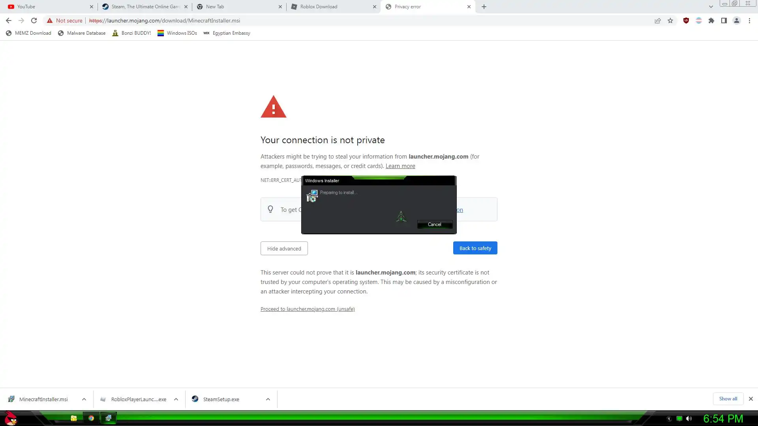
Task: Click the reload page icon
Action: (34, 21)
